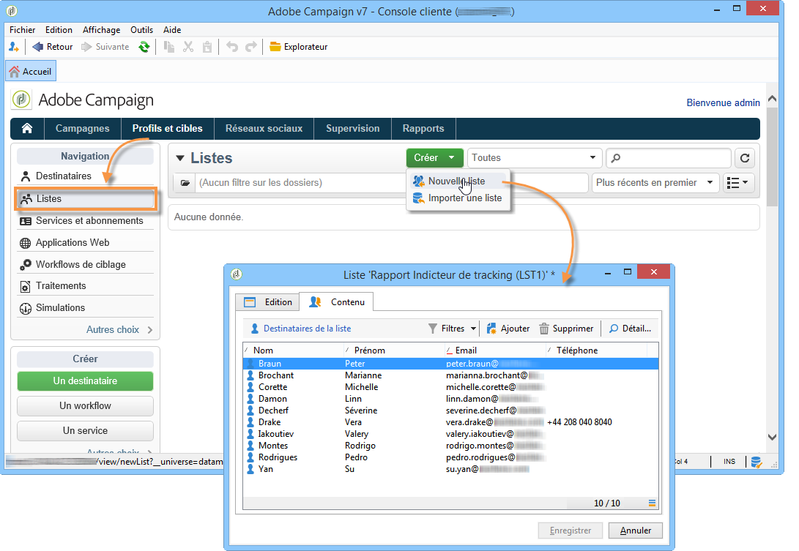This screenshot has height=551, width=799.
Task: Open the list view mode dropdown
Action: coord(737,183)
